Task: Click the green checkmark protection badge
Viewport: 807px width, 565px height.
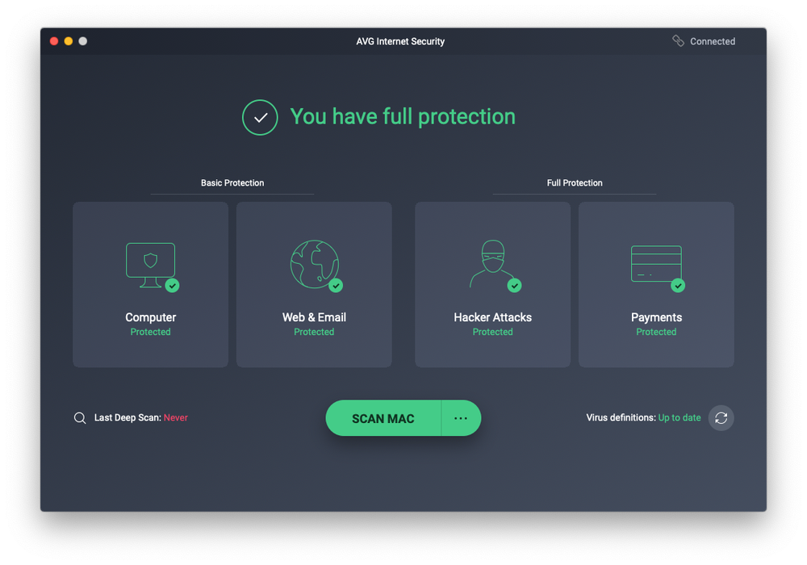Action: 260,117
